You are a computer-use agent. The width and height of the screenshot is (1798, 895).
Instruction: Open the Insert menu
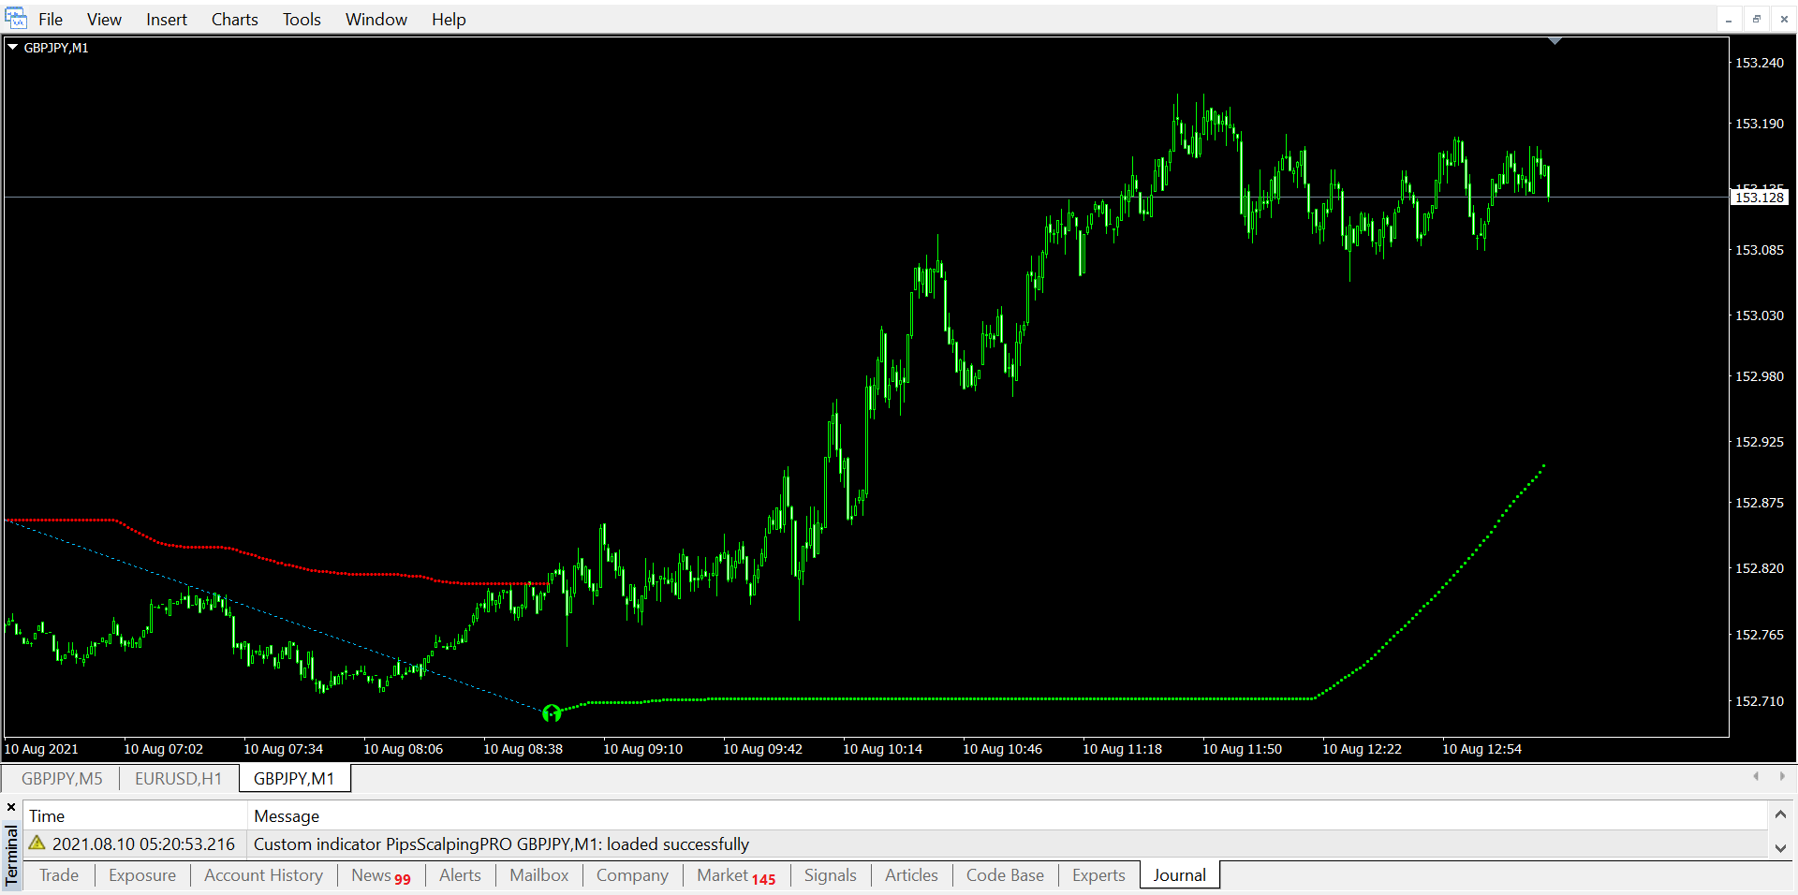tap(166, 19)
